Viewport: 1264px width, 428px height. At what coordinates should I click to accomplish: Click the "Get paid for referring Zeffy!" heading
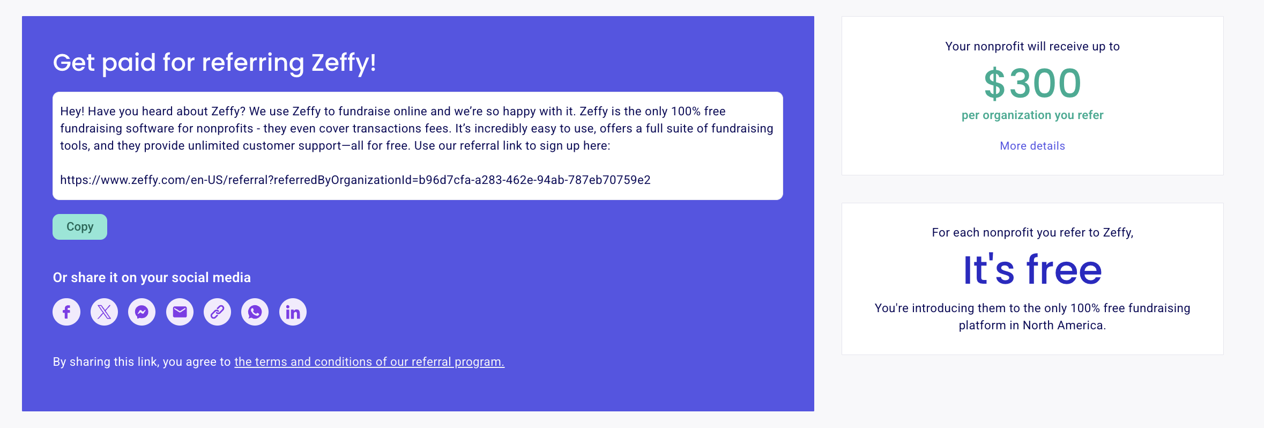(x=214, y=63)
